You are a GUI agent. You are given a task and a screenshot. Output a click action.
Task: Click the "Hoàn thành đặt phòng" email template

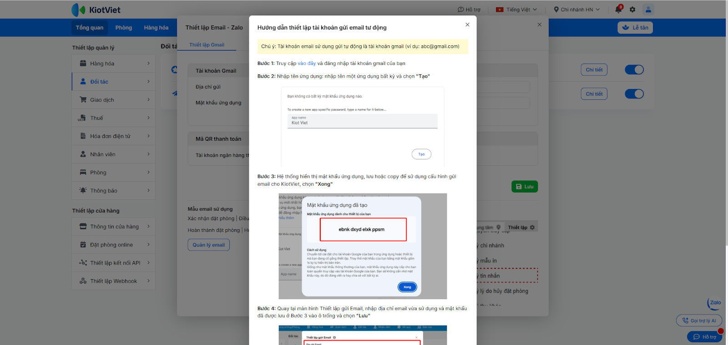pos(214,231)
